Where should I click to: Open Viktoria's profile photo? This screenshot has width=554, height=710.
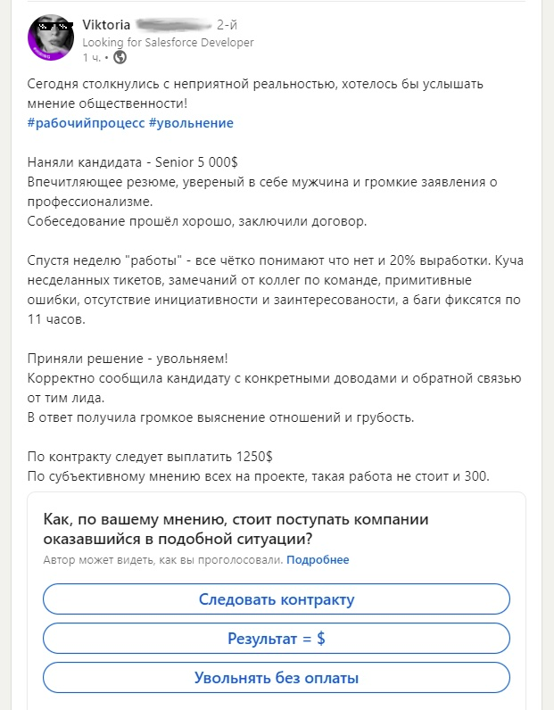[x=51, y=37]
